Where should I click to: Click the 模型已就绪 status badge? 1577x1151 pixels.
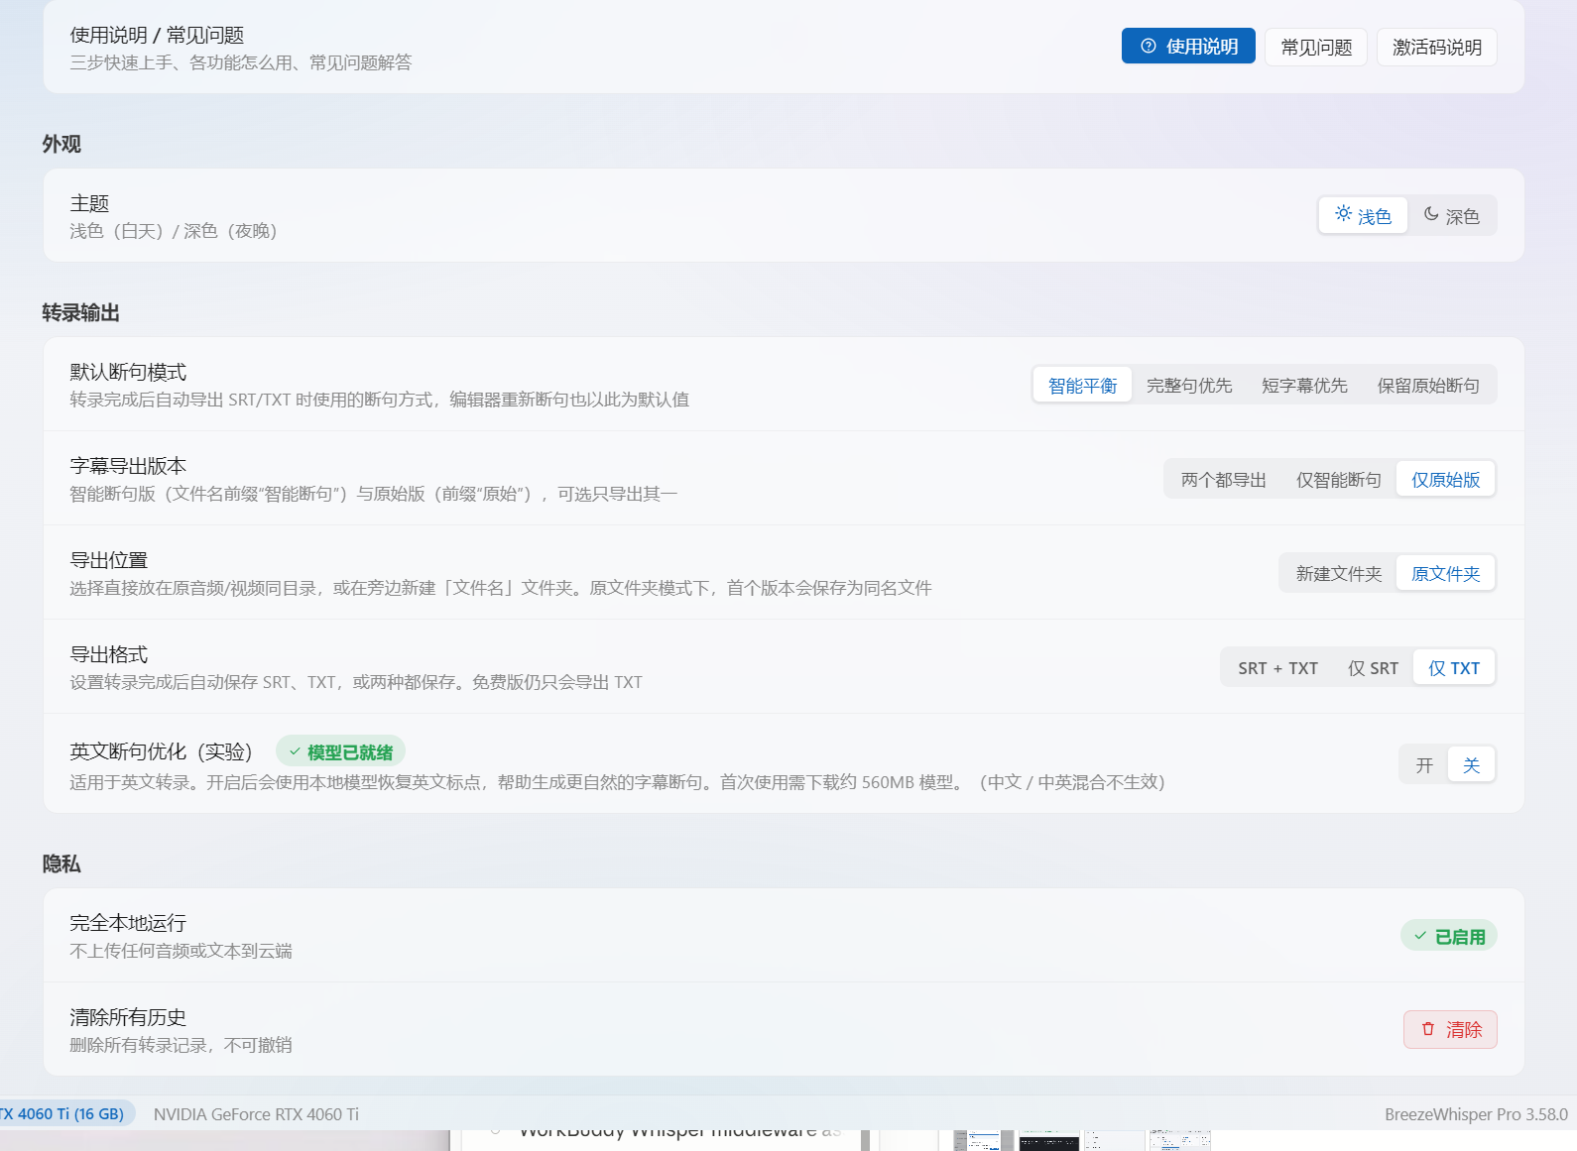click(340, 752)
